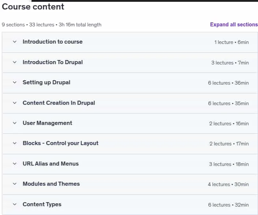Screen dimensions: 258x215
Task: Click Content Creation In Drupal title
Action: click(59, 103)
